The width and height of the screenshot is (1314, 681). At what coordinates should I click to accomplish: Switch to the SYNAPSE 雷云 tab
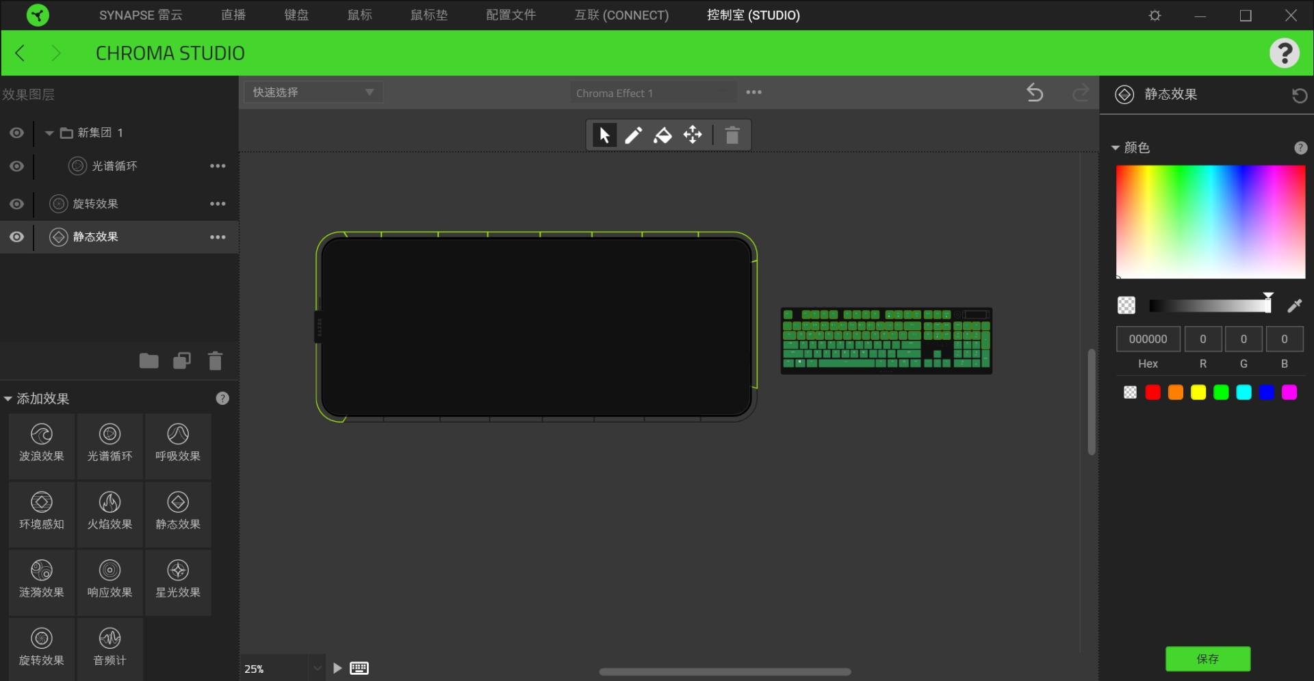pyautogui.click(x=140, y=15)
